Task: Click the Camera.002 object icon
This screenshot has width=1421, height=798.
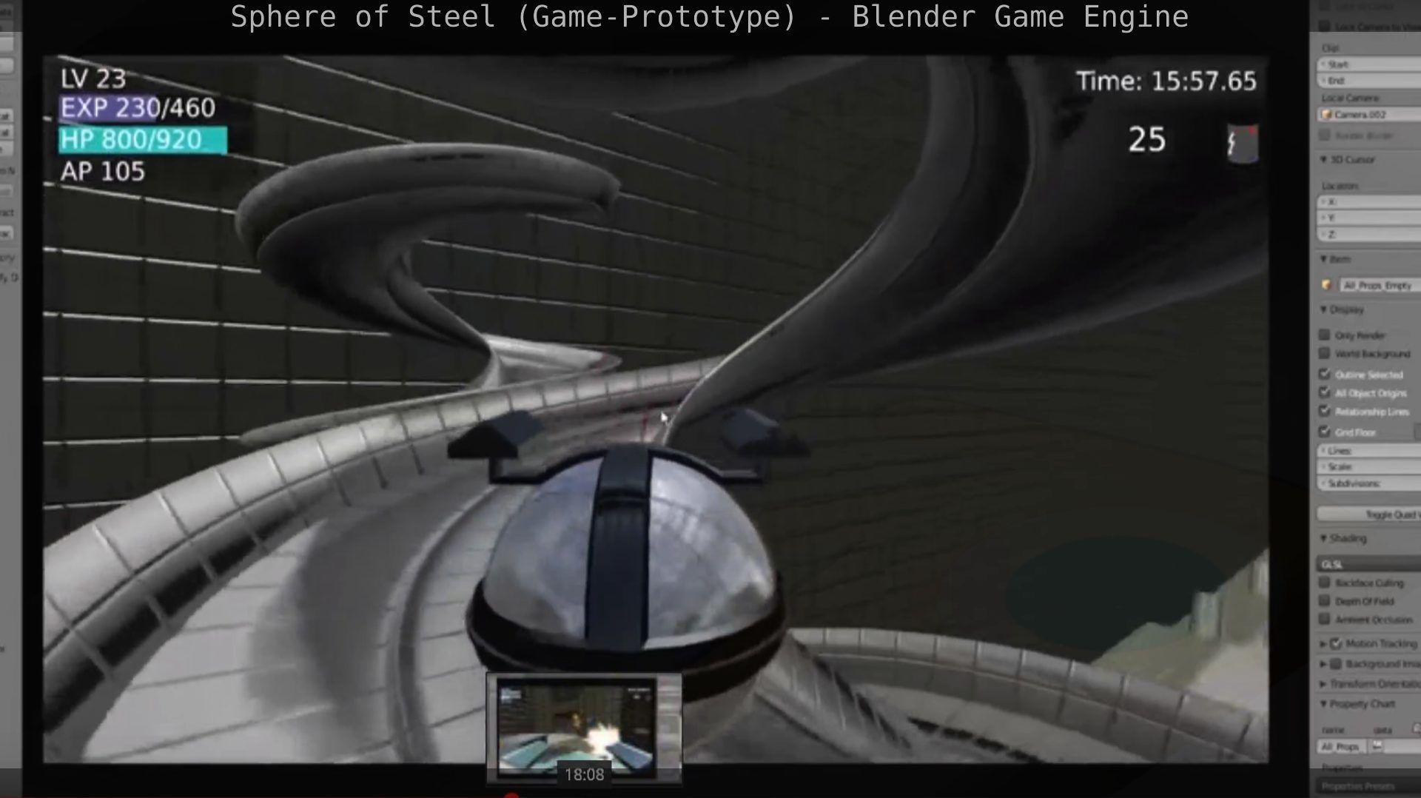Action: [1327, 115]
